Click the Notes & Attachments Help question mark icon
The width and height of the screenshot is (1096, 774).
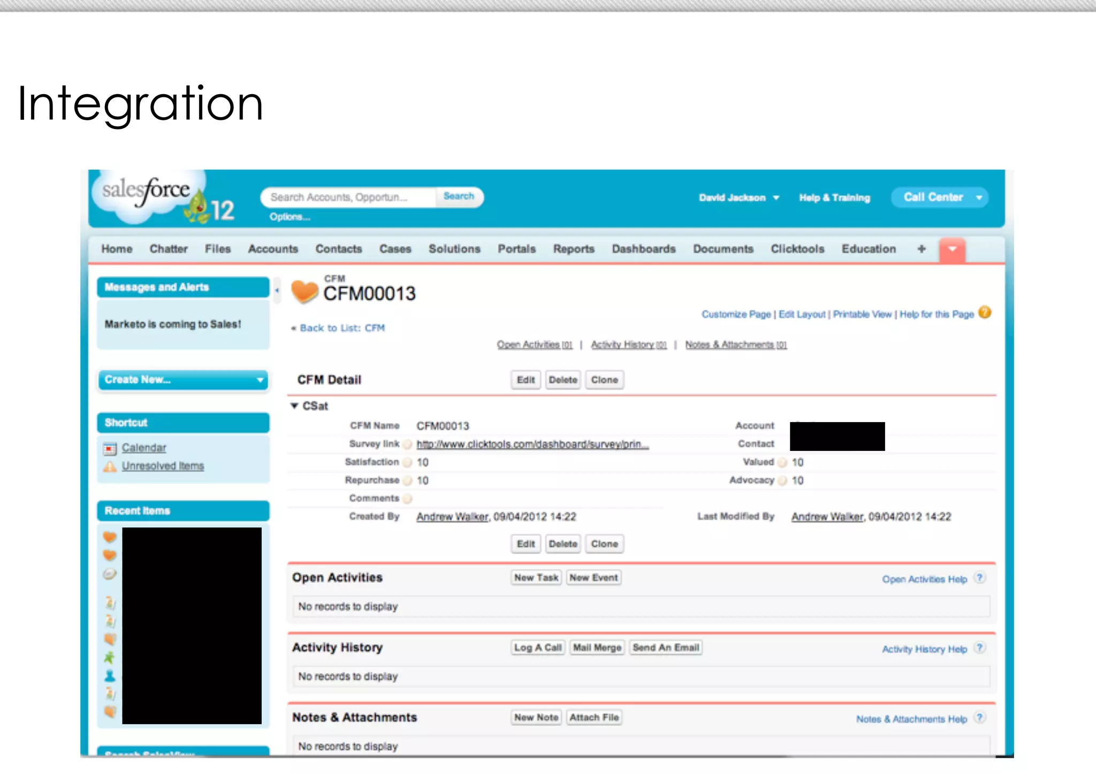pos(979,718)
